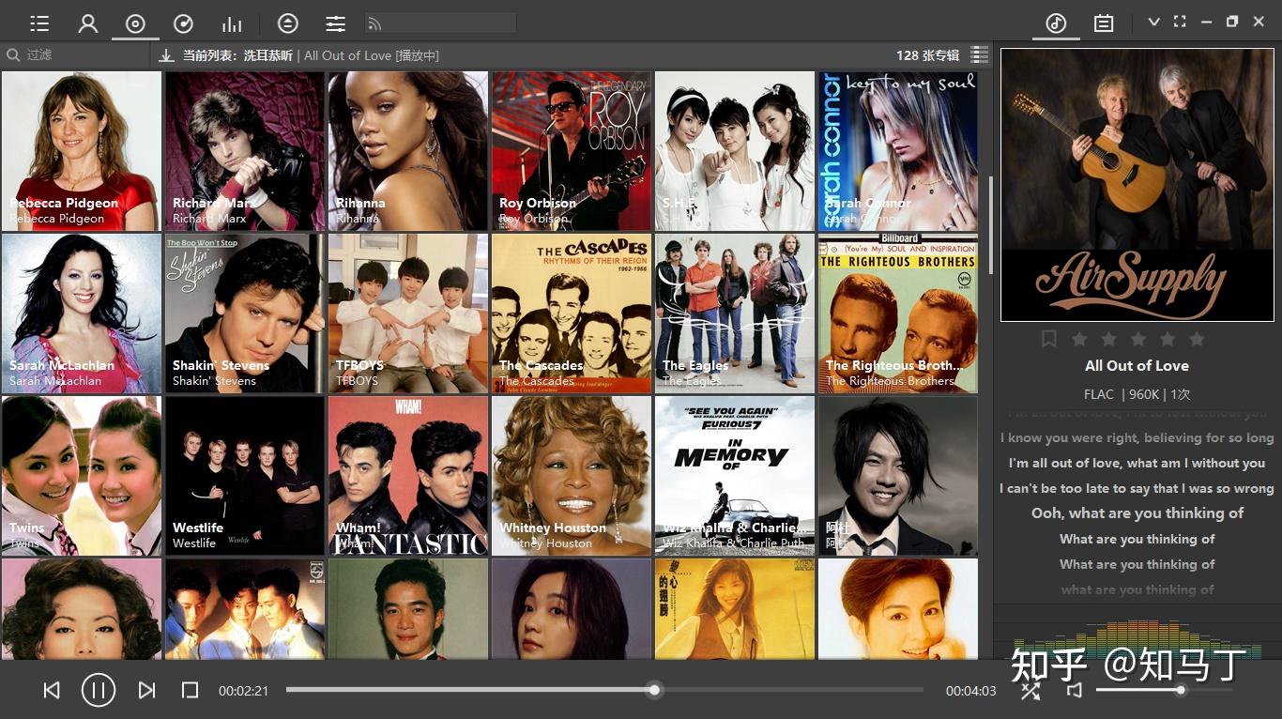Switch to the music note tab

1056,22
